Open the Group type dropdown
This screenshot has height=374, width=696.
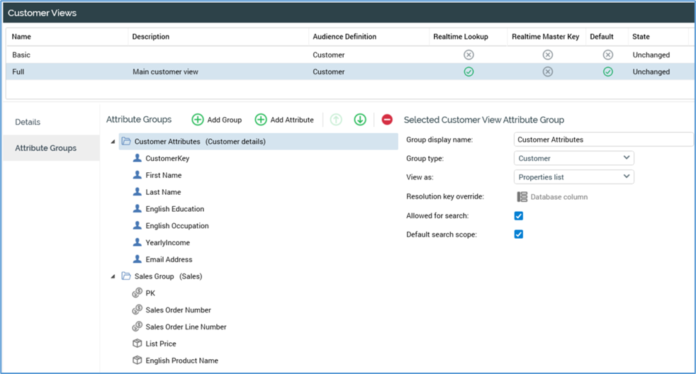pos(573,159)
